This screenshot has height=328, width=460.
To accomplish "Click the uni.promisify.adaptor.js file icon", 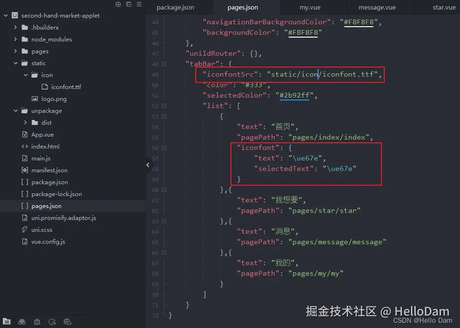I will pos(25,218).
